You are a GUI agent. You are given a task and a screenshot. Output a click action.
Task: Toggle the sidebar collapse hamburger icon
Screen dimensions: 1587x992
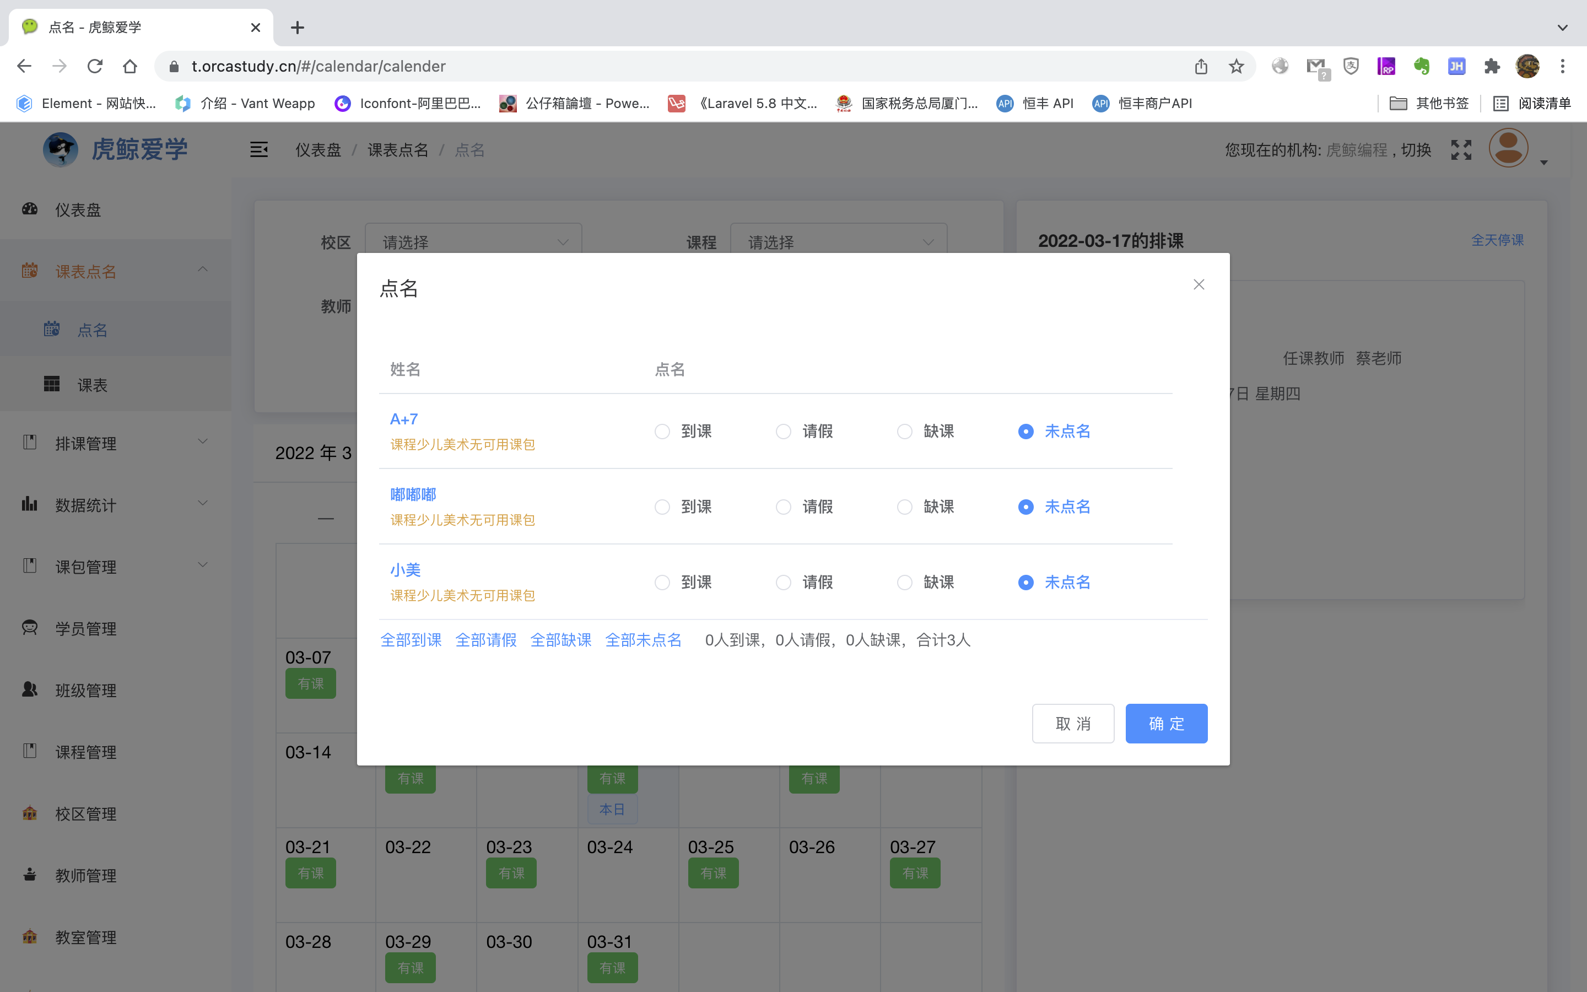(259, 149)
